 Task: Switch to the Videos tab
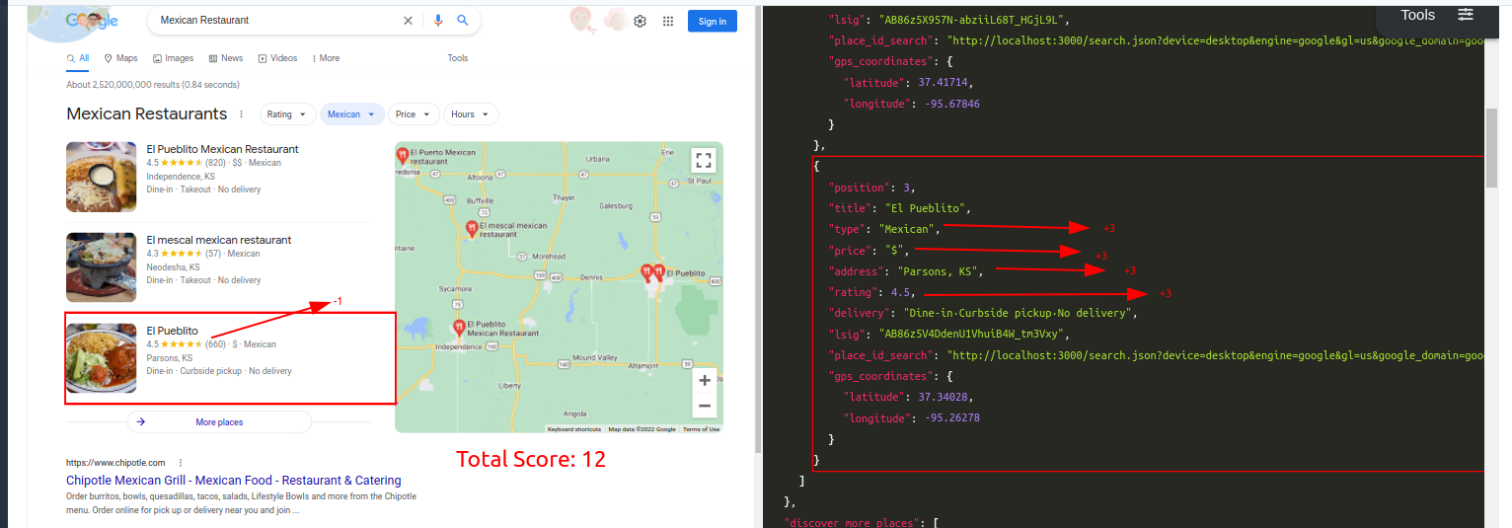(x=277, y=58)
